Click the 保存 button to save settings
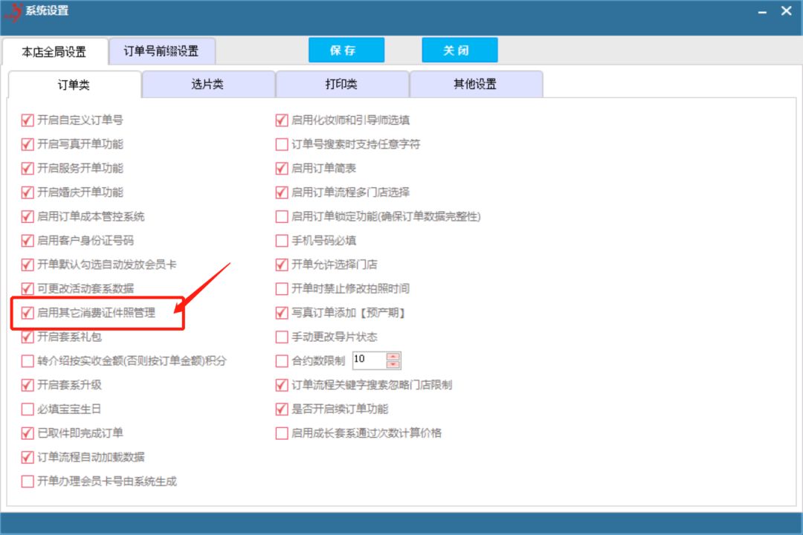 (346, 50)
